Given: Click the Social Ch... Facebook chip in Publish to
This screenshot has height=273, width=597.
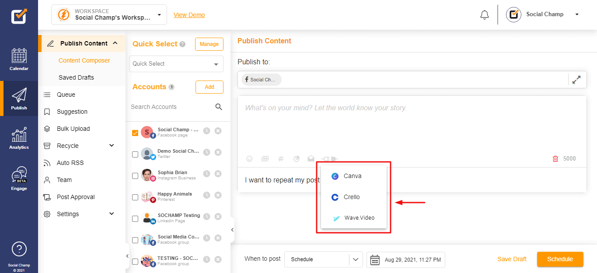Looking at the screenshot, I should [x=261, y=80].
